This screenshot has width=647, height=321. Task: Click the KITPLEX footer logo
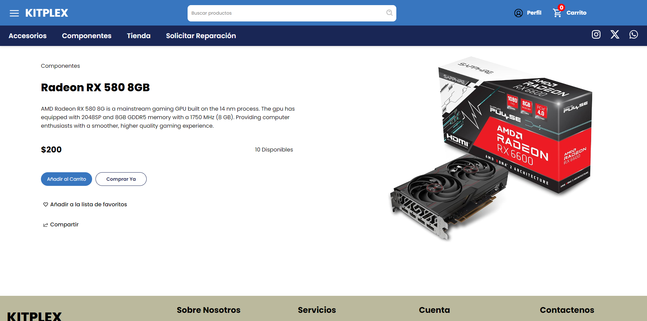(x=34, y=316)
